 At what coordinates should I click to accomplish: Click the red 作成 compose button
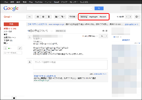coord(11,24)
